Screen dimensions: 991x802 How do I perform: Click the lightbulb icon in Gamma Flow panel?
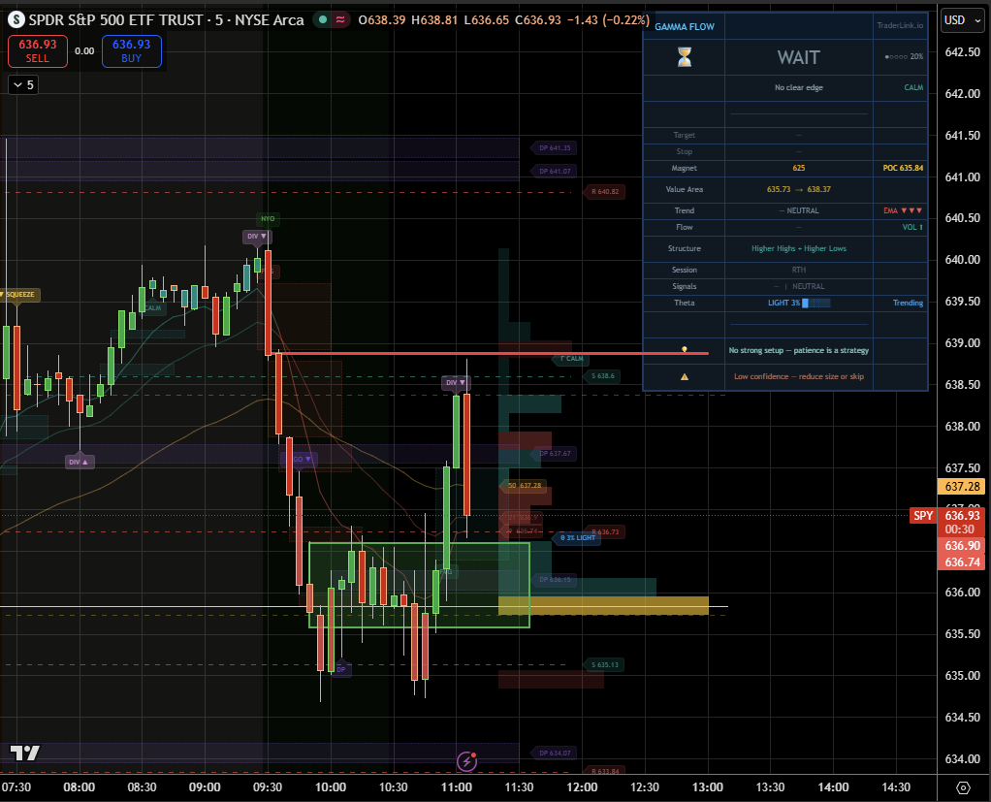pos(685,349)
